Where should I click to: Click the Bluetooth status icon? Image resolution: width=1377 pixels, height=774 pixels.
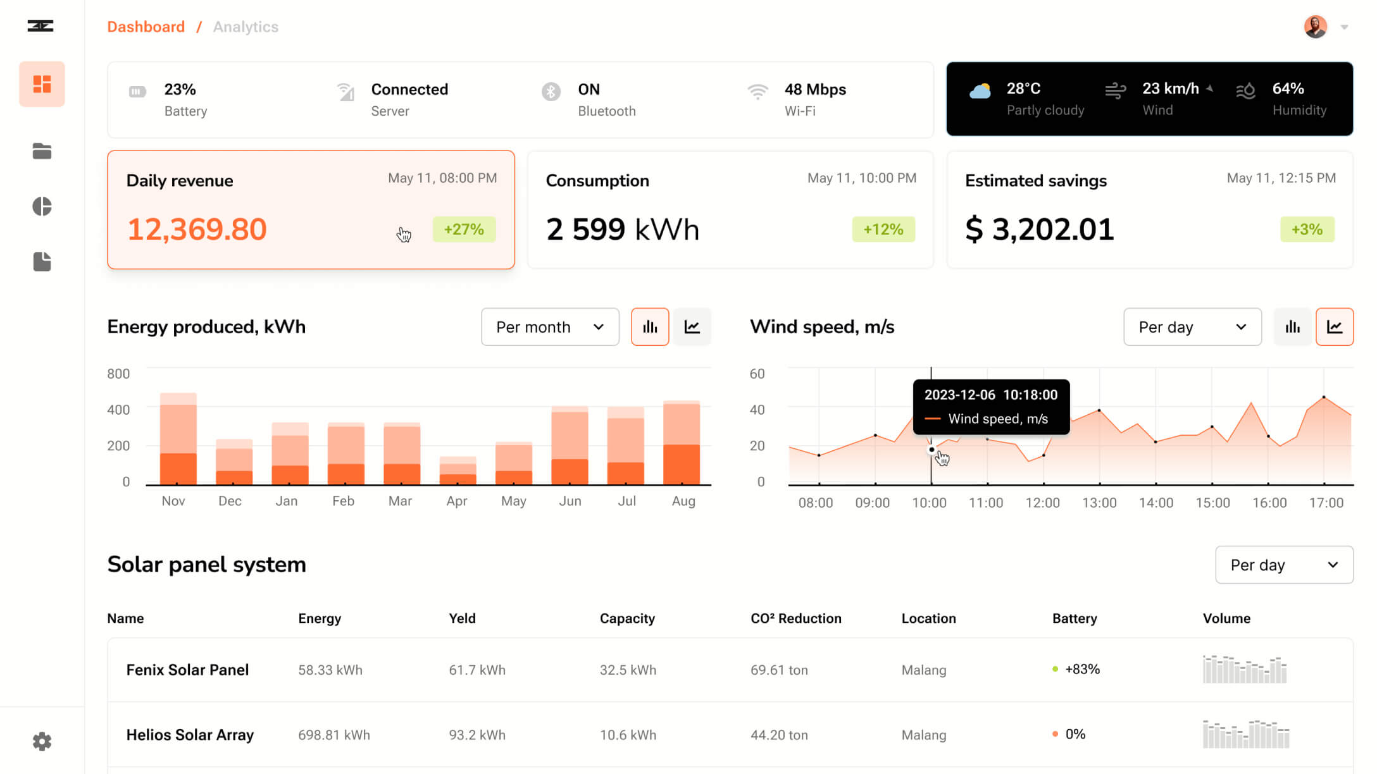(x=551, y=92)
